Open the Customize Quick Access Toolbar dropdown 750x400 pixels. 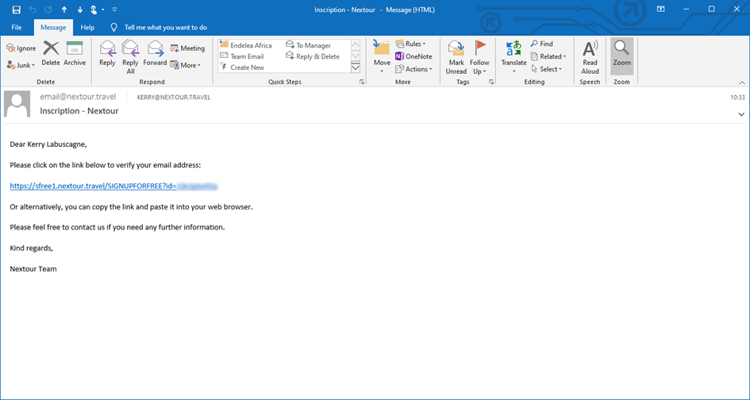pyautogui.click(x=114, y=10)
